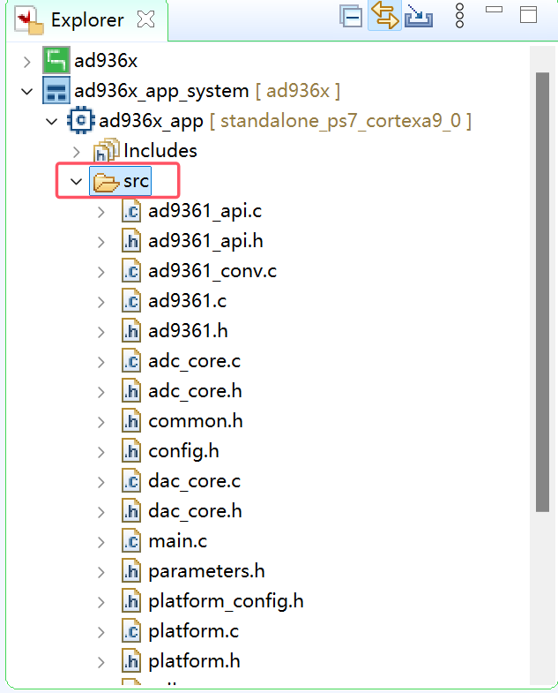The height and width of the screenshot is (693, 558).
Task: Click the dac_core.h header icon
Action: tap(131, 512)
